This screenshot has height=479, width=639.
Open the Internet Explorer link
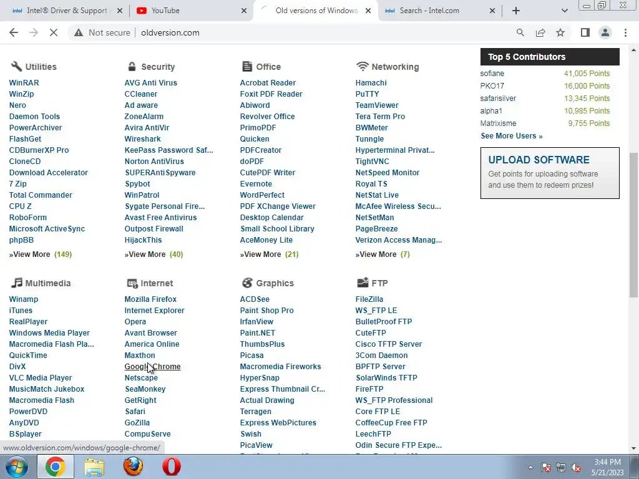pos(154,311)
